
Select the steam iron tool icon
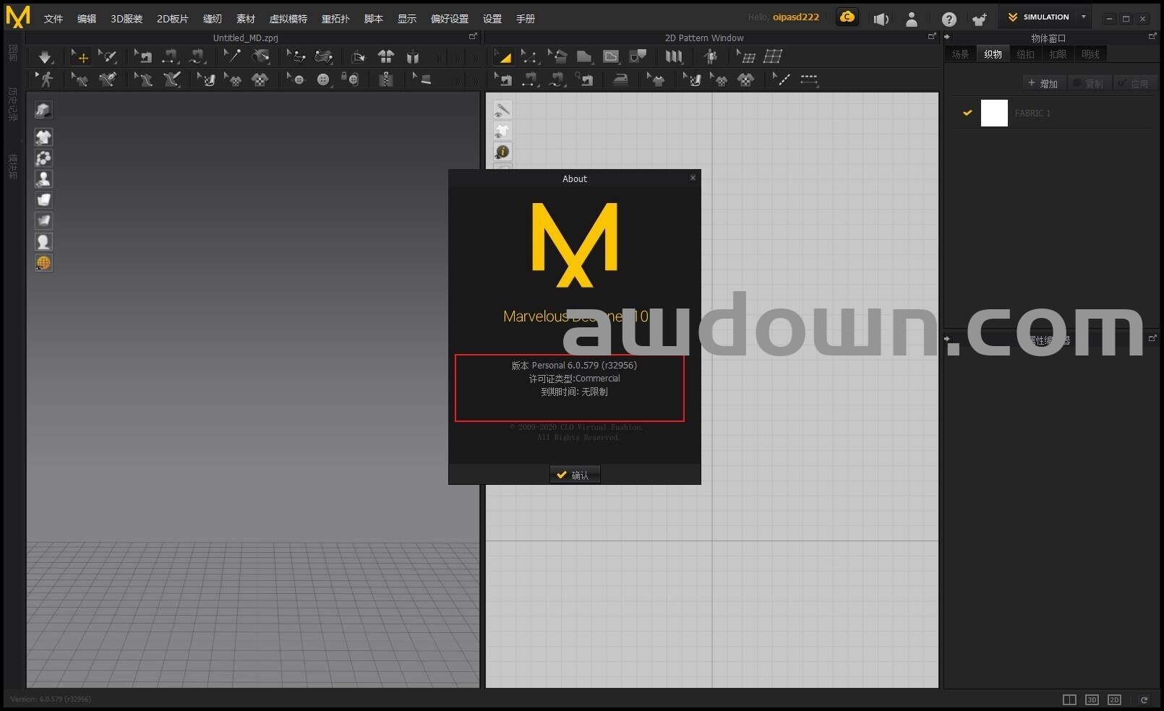click(620, 79)
